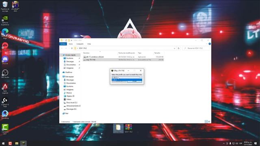
Task: Sort files by Nombre column
Action: [87, 53]
